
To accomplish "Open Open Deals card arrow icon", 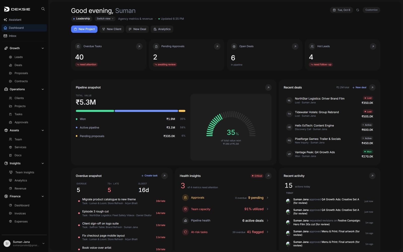I will point(295,46).
